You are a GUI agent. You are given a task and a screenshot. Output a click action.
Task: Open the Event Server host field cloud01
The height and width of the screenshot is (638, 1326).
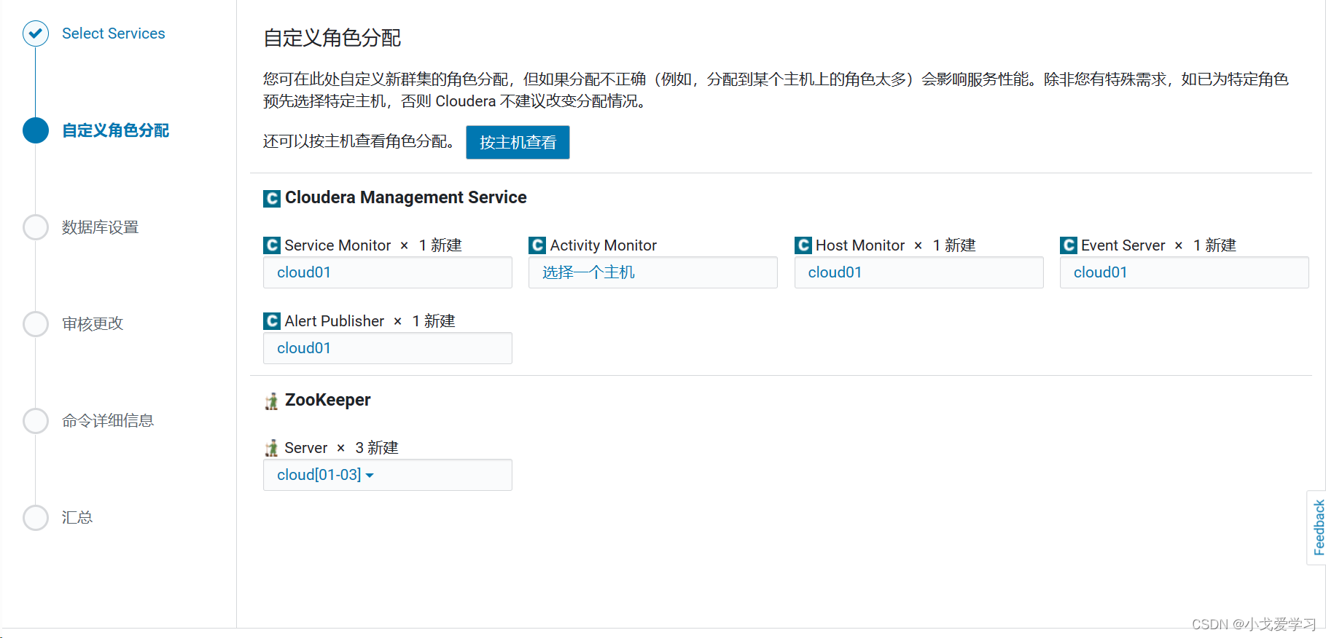pos(1185,272)
